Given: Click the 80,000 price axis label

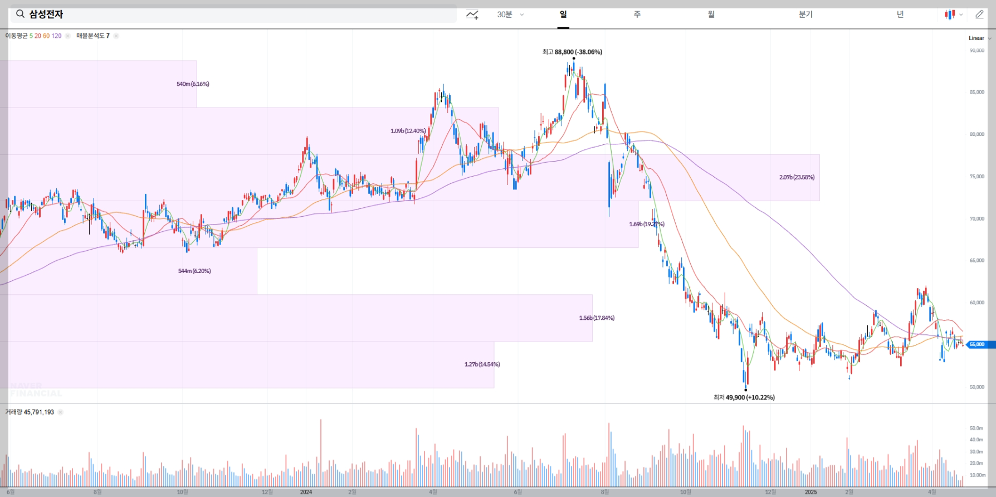Looking at the screenshot, I should tap(977, 134).
